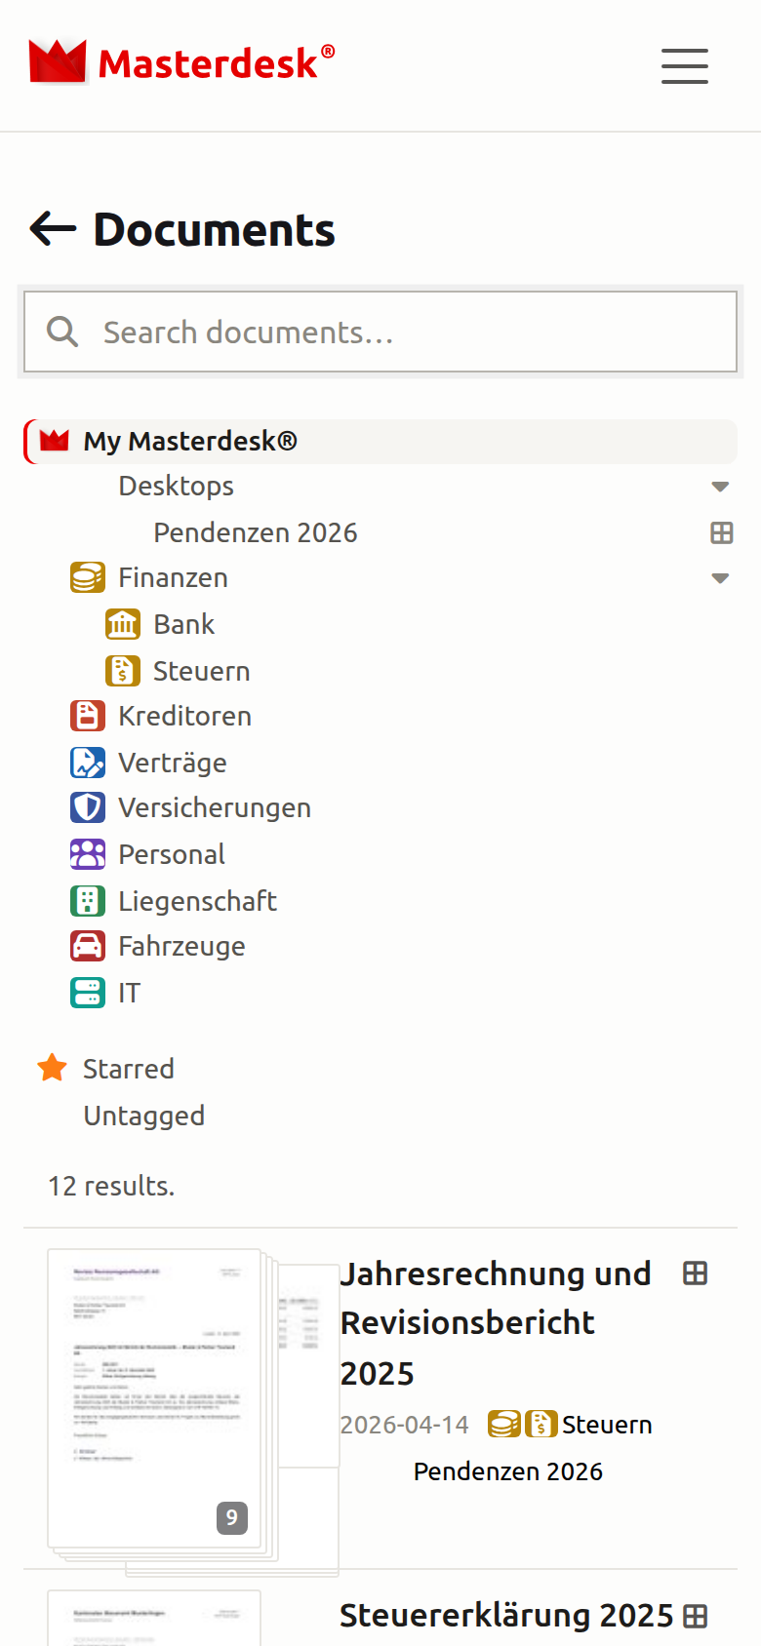The image size is (761, 1646).
Task: Open the Personal category
Action: (172, 854)
